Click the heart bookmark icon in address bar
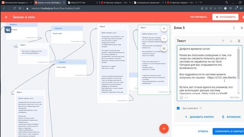The image size is (244, 137). 220,8
